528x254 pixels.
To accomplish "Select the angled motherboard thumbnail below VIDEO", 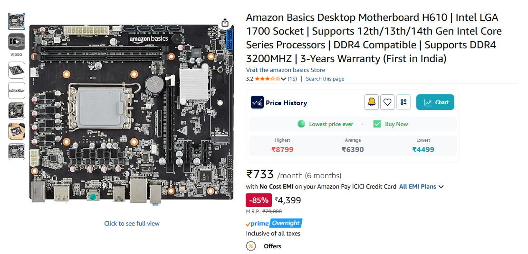I will (x=17, y=70).
